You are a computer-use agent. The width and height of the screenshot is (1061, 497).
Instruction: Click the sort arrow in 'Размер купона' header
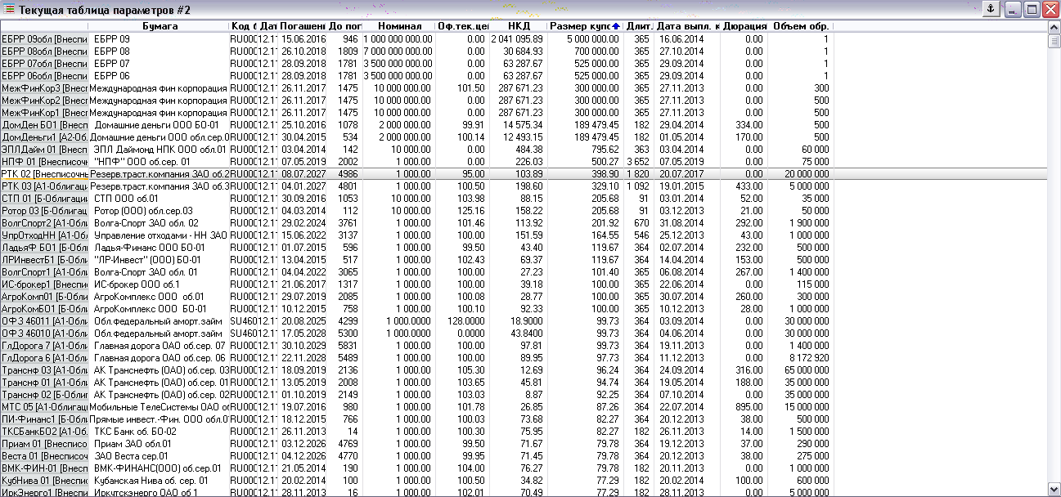tap(615, 27)
